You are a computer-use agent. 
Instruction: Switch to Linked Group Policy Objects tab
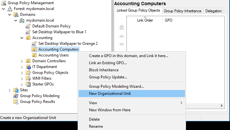(138, 10)
